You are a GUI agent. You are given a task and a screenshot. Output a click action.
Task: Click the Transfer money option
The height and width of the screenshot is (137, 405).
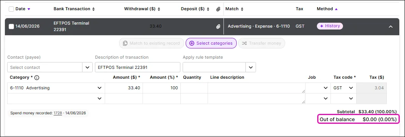(261, 43)
